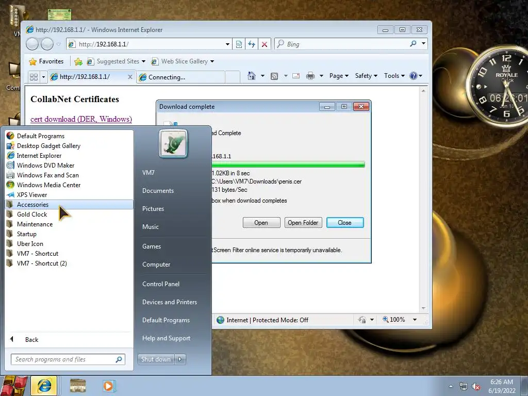Image resolution: width=528 pixels, height=396 pixels.
Task: Open Gold Clock folder in Start menu
Action: click(x=70, y=214)
